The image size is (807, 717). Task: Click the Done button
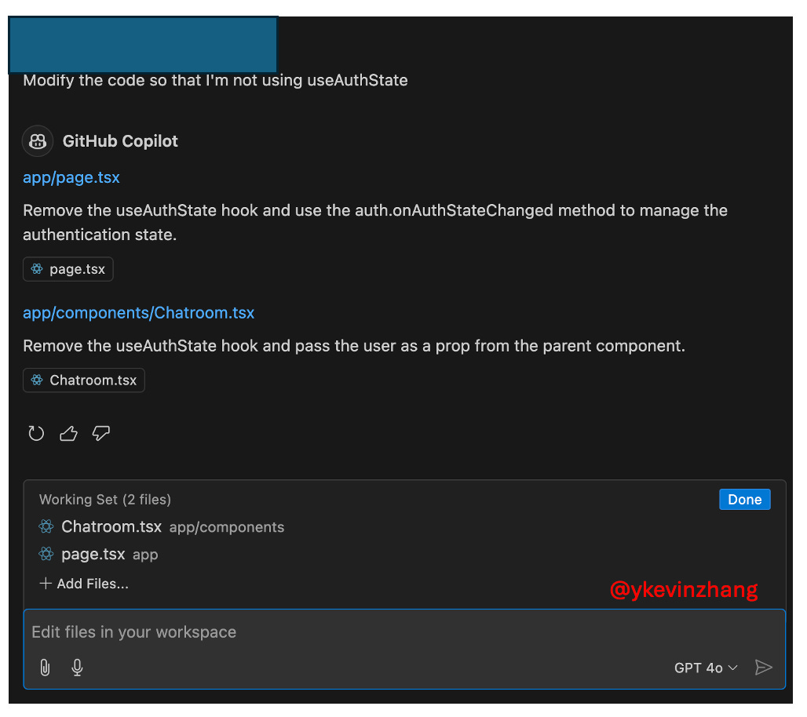(x=744, y=500)
